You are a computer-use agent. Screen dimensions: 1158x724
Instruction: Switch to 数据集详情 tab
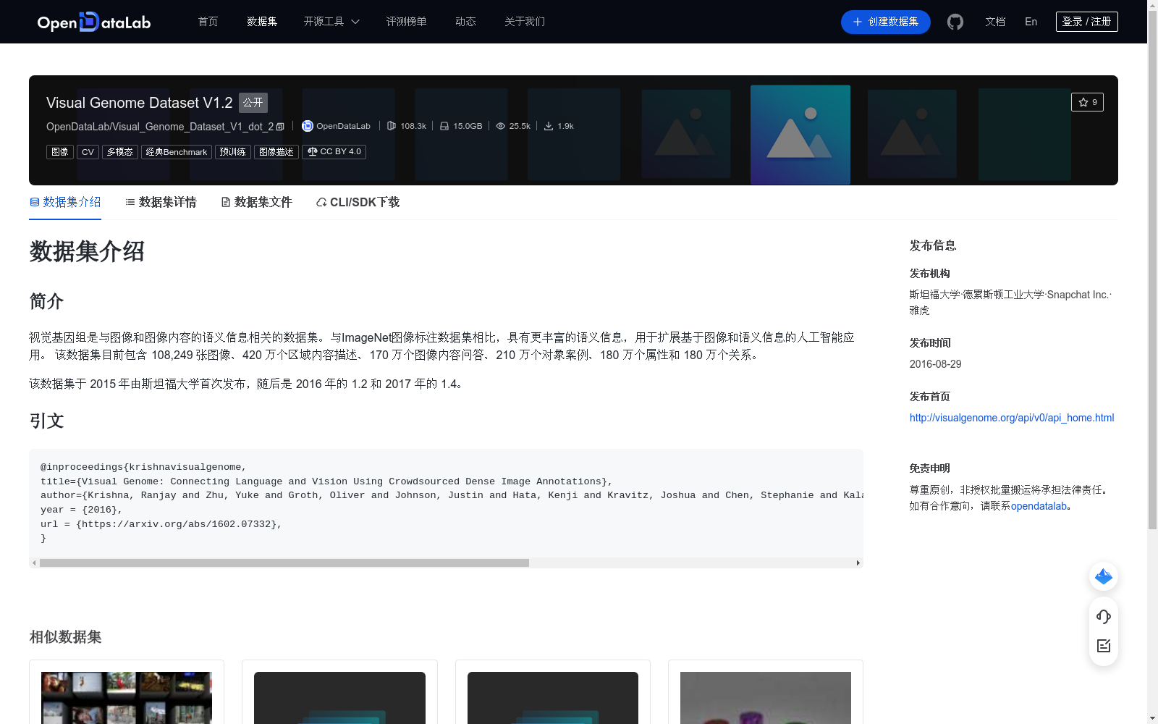pos(161,202)
